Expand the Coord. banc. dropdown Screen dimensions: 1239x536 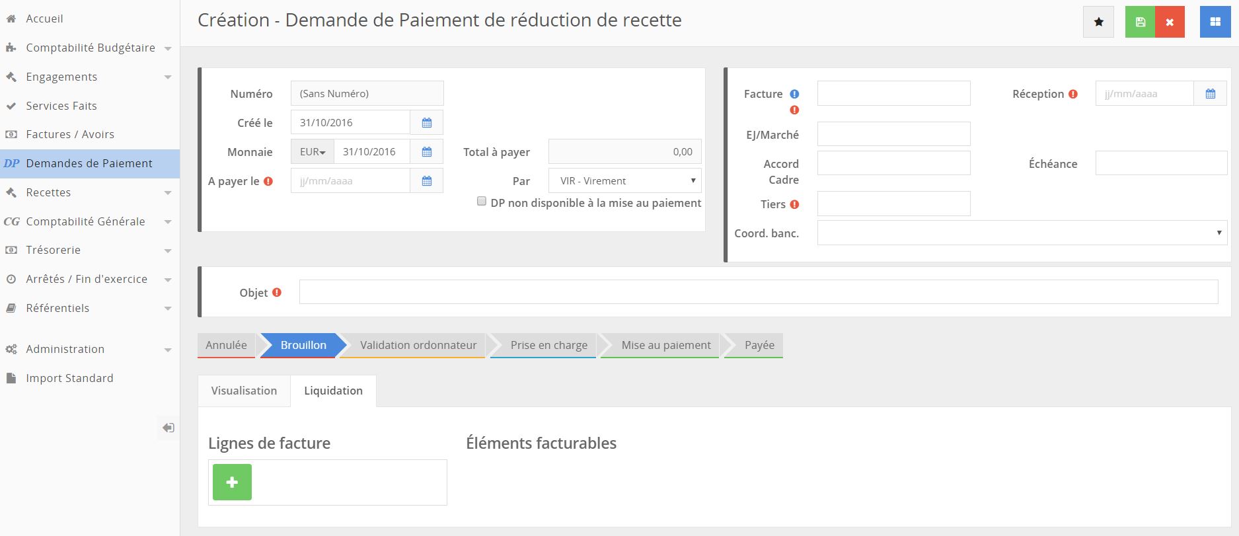[1022, 233]
